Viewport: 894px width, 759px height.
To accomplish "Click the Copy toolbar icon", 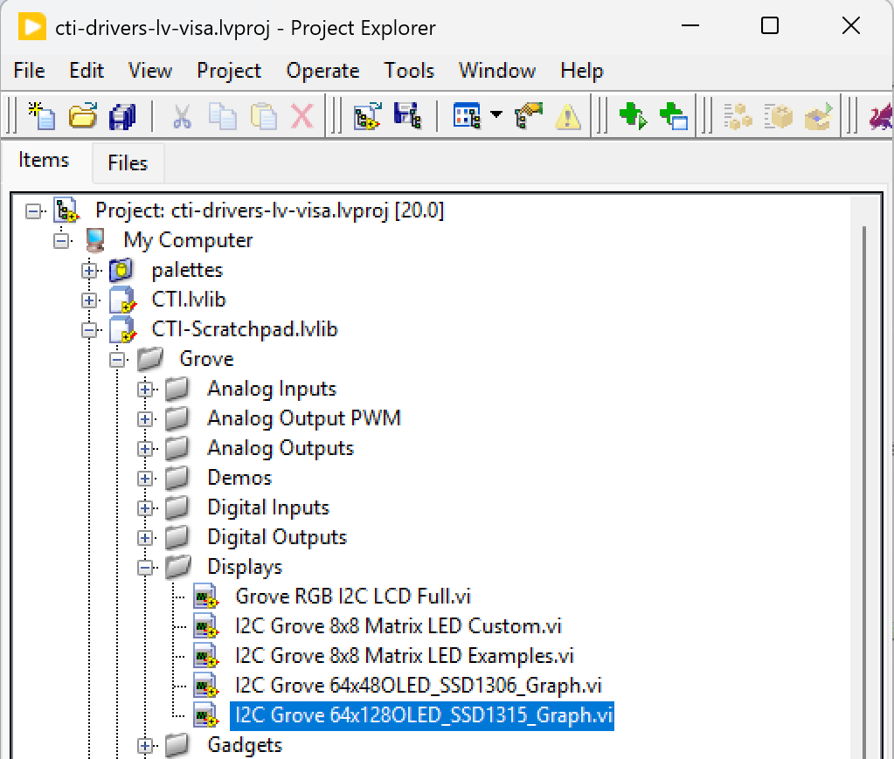I will (x=222, y=114).
